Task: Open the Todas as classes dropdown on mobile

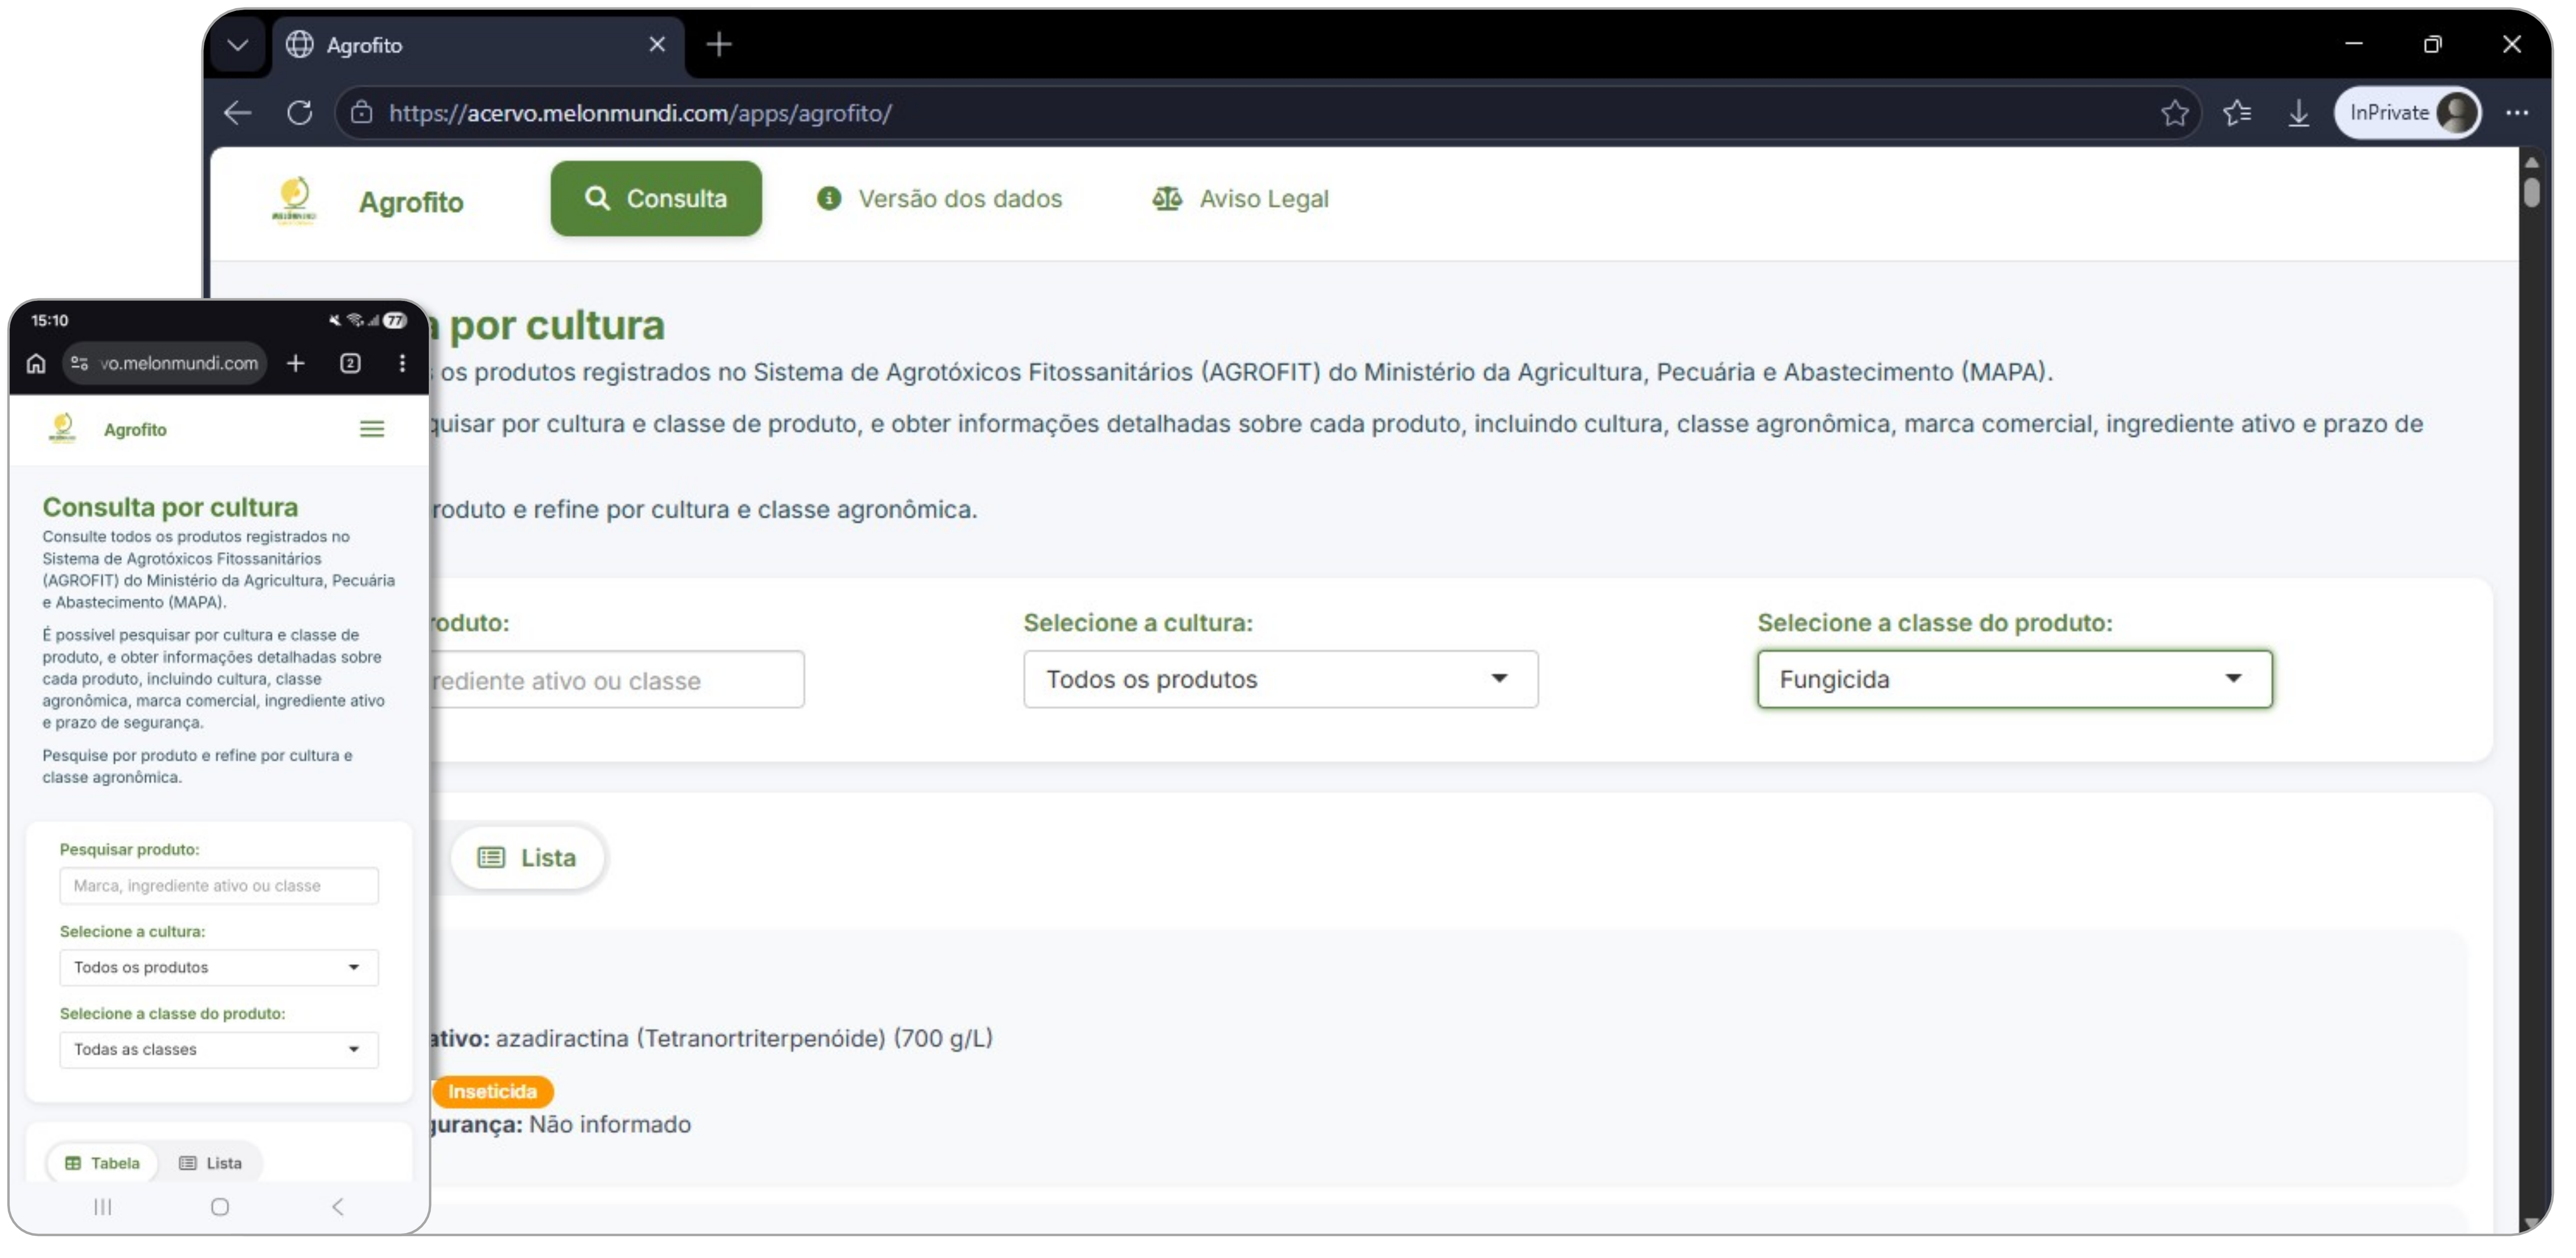Action: coord(218,1049)
